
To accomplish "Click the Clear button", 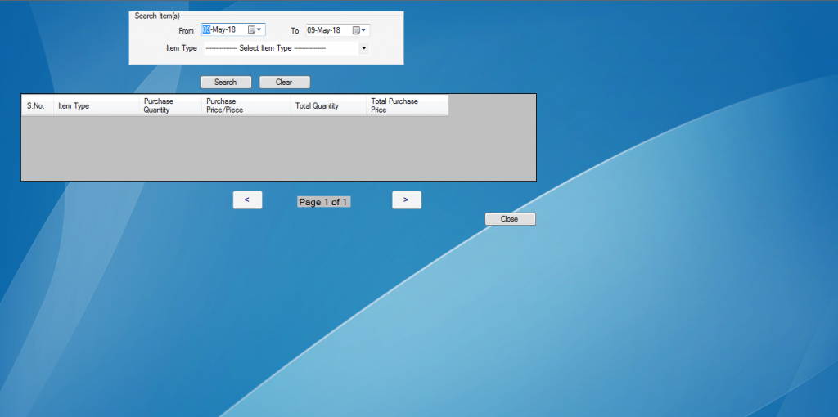I will point(284,83).
